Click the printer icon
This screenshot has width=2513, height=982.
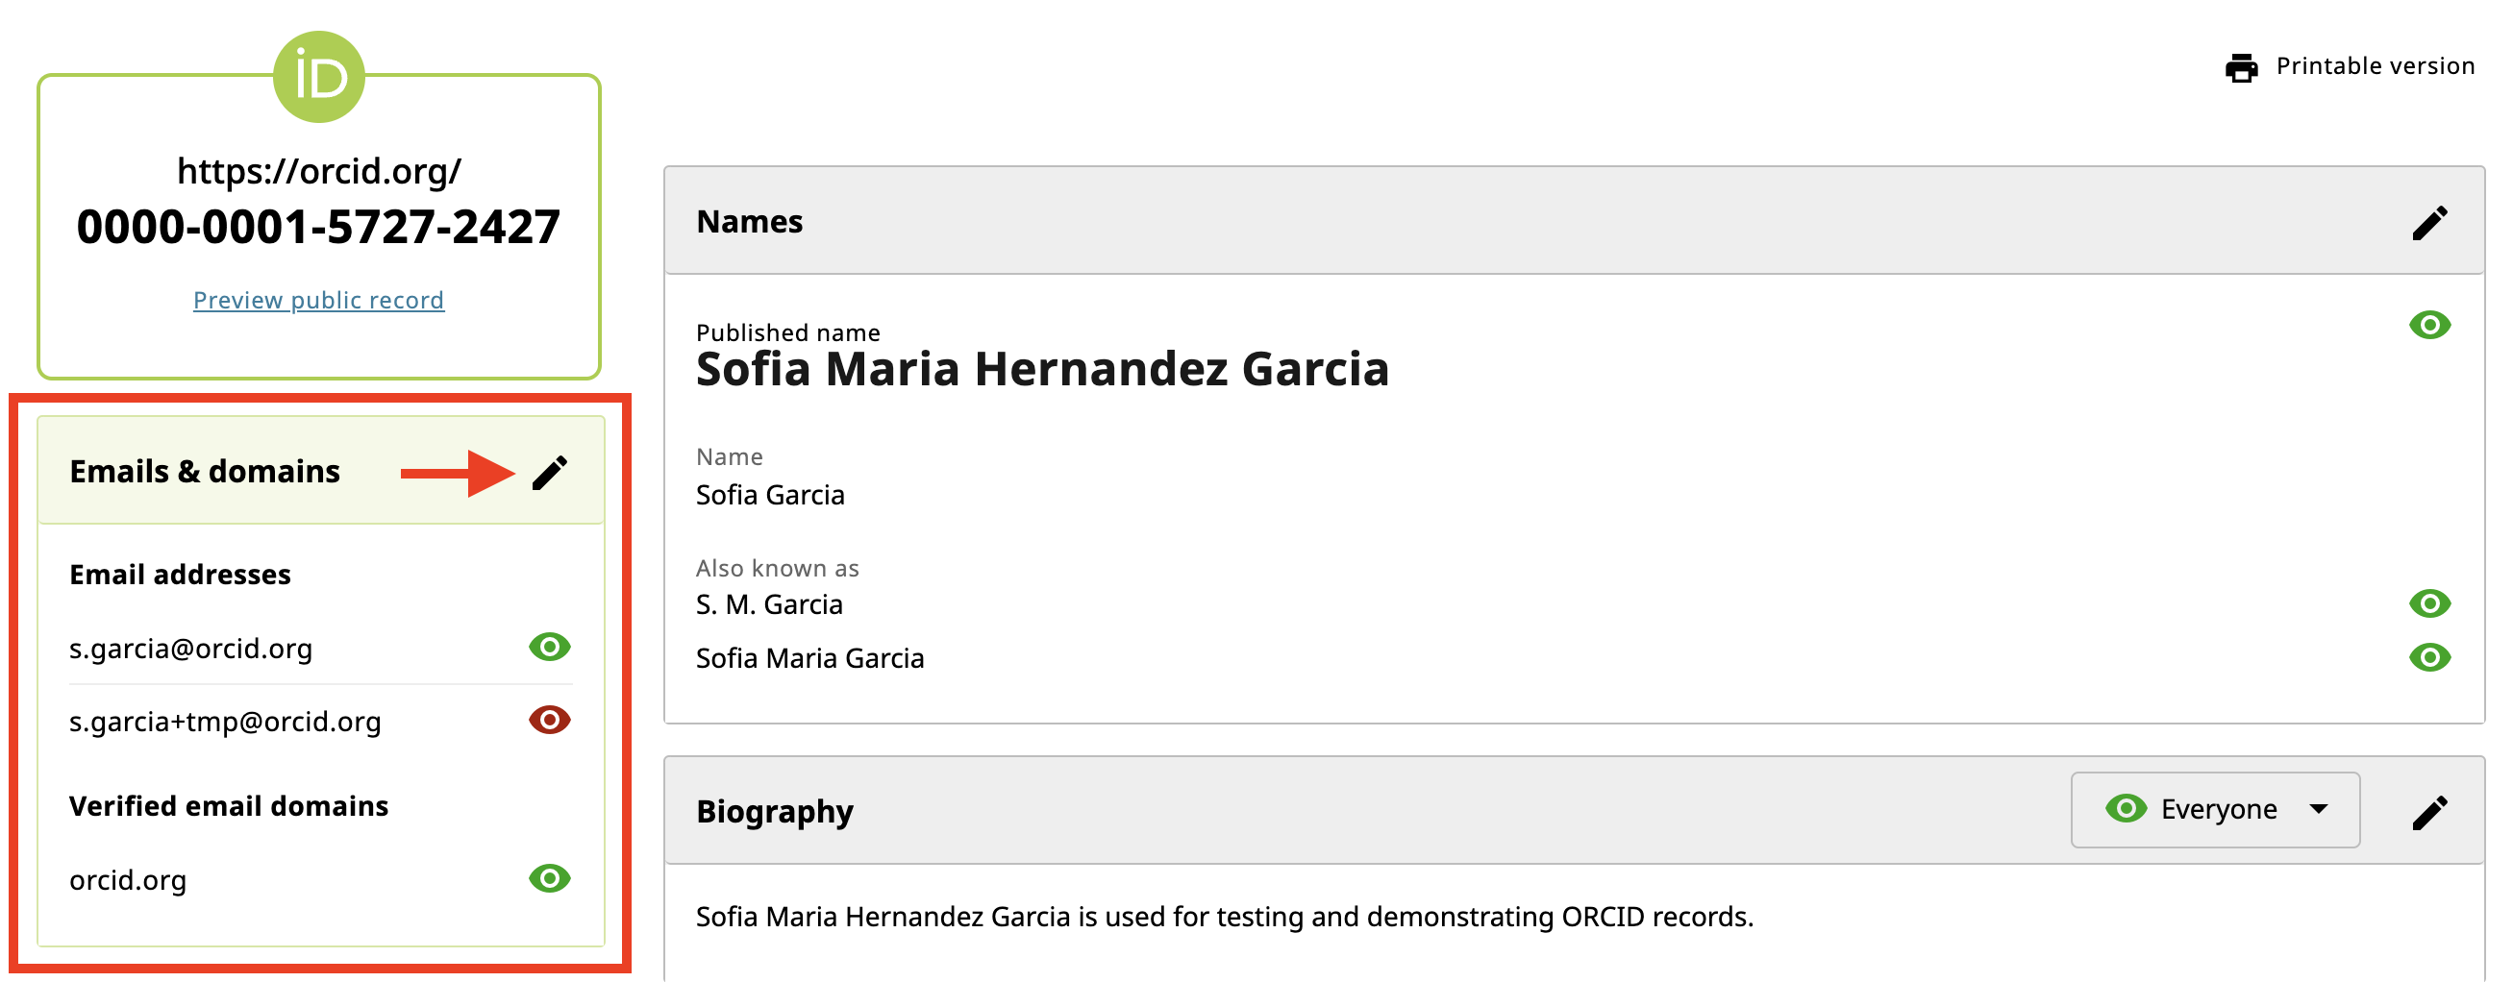coord(2241,67)
